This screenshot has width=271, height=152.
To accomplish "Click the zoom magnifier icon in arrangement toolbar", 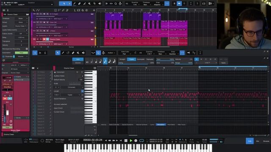I will coord(116,3).
